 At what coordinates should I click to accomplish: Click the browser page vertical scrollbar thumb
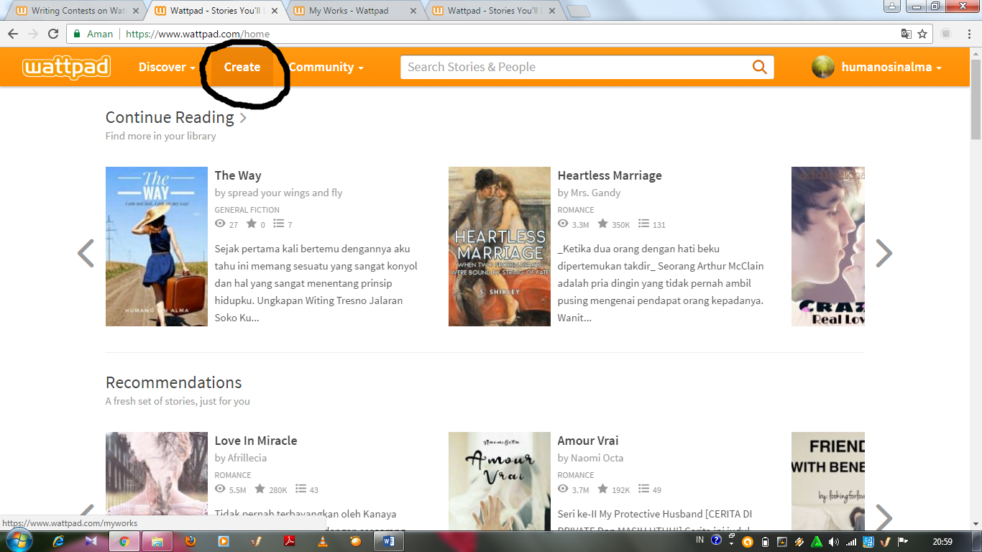976,100
